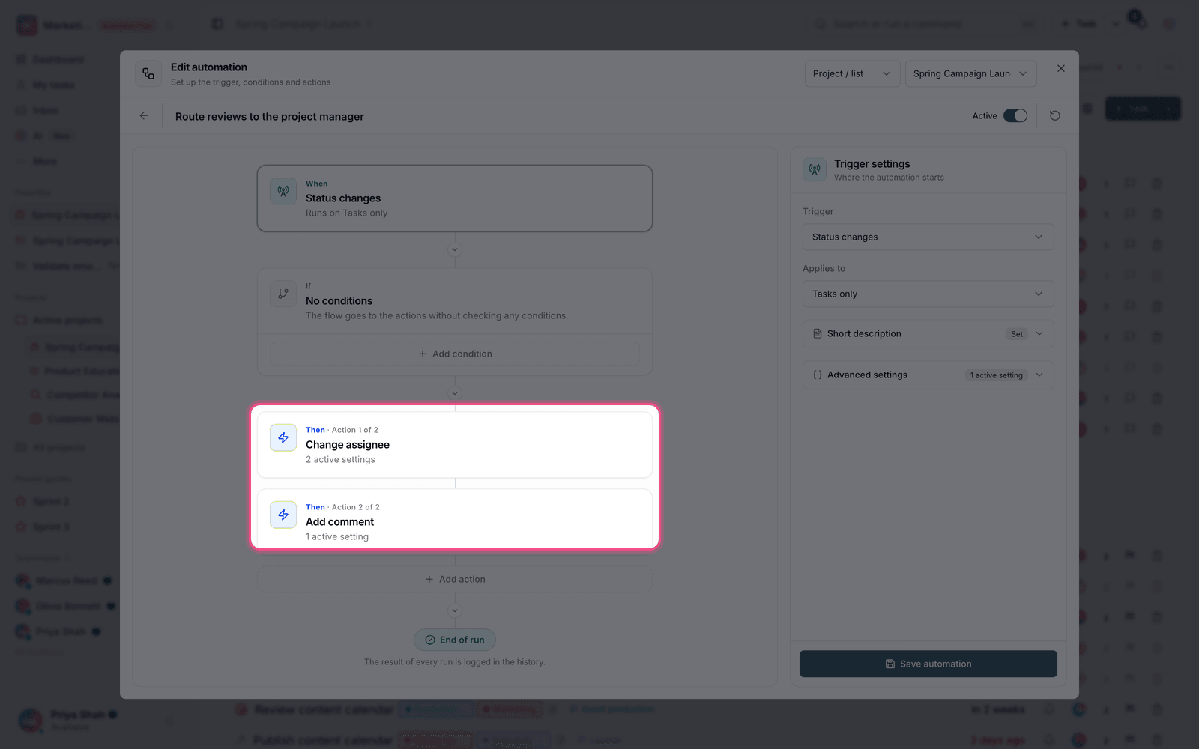Open the Applies to Tasks only dropdown
The image size is (1199, 749).
tap(928, 294)
